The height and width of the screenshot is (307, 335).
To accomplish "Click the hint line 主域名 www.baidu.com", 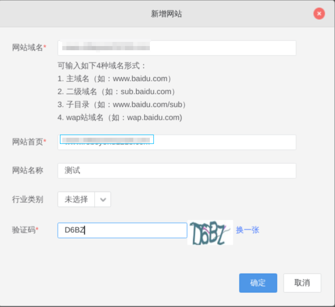I will pos(115,79).
